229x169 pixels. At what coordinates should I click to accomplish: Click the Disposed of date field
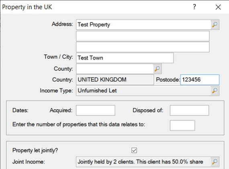point(189,110)
